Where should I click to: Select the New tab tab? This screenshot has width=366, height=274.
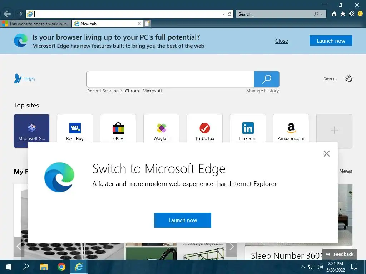(x=107, y=24)
